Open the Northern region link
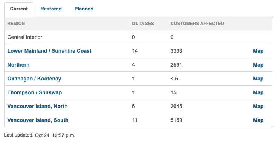Image resolution: width=280 pixels, height=141 pixels. pyautogui.click(x=18, y=65)
